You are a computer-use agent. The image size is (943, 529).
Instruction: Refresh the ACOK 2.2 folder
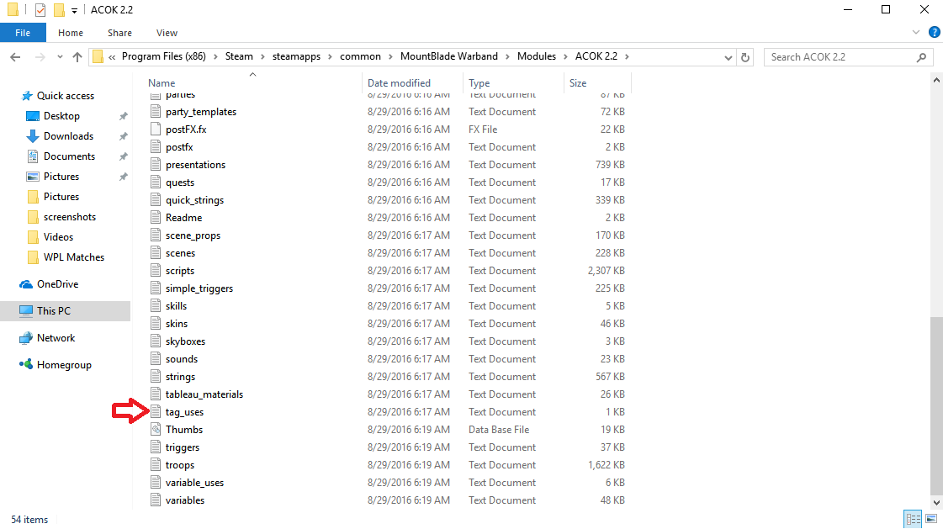click(x=745, y=57)
